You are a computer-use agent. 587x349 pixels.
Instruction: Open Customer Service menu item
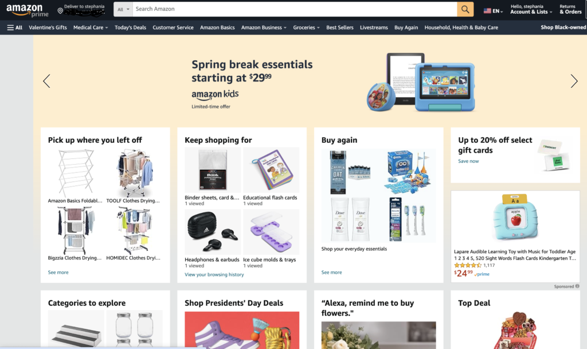click(173, 28)
